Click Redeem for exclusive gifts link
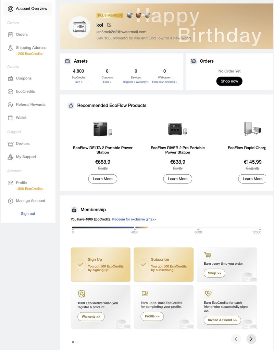 (134, 220)
